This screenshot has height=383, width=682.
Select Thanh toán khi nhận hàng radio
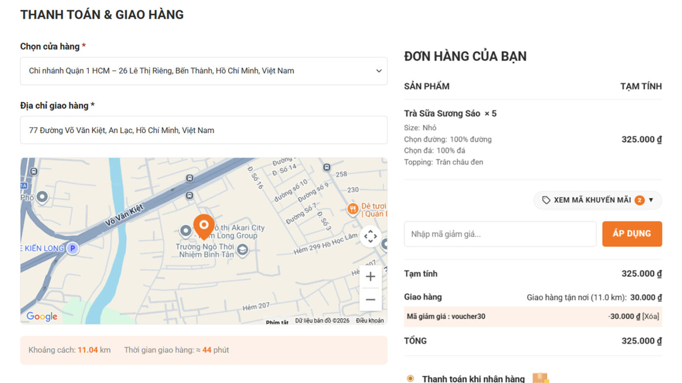point(410,379)
